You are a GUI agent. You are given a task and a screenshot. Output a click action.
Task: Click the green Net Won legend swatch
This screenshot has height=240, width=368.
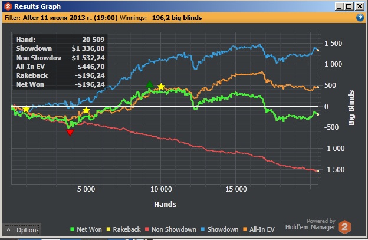73,229
